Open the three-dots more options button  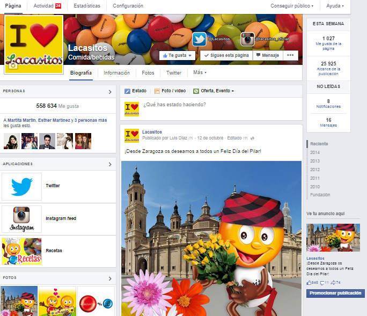click(x=290, y=55)
